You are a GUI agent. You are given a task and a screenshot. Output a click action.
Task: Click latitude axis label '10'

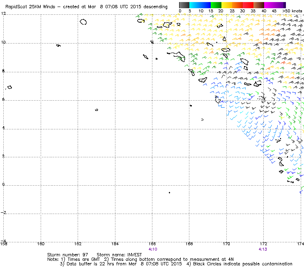pos(3,42)
